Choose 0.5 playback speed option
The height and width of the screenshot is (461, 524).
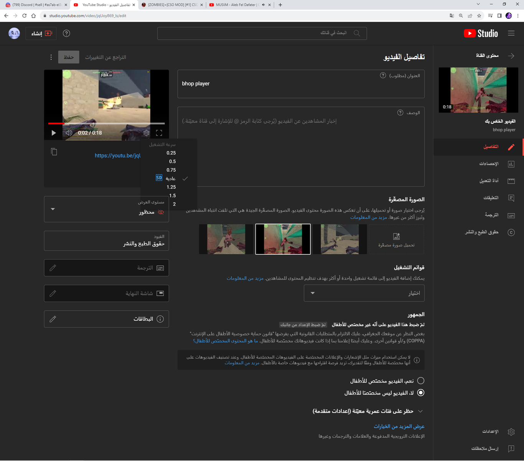click(x=172, y=161)
